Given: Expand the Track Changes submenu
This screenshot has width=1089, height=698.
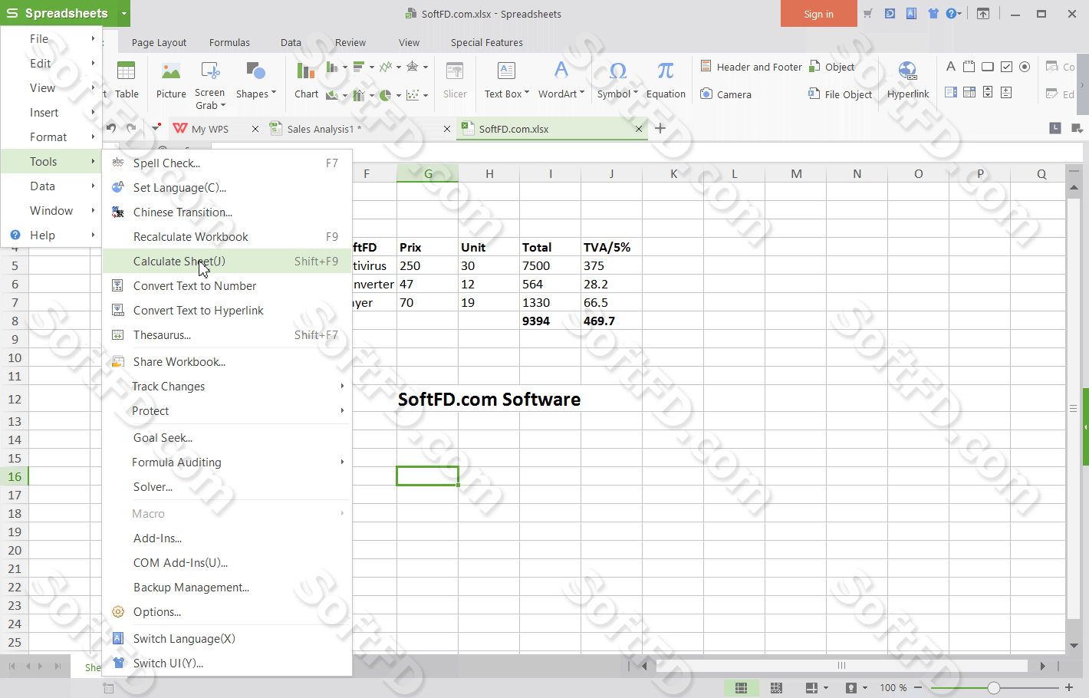Looking at the screenshot, I should (x=342, y=386).
